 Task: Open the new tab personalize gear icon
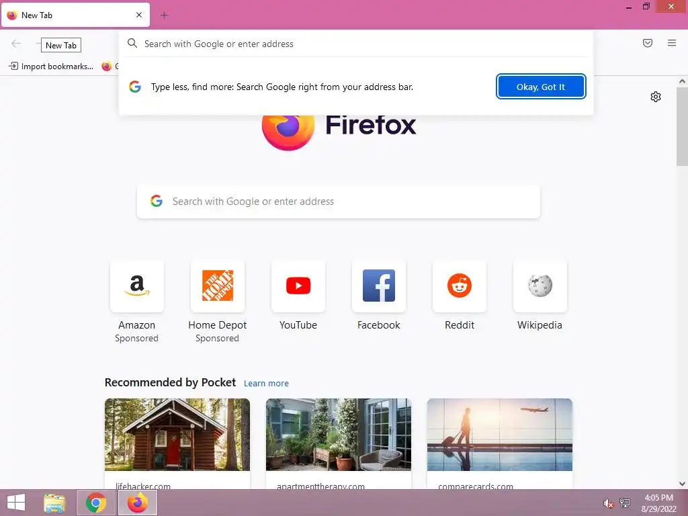click(x=656, y=97)
